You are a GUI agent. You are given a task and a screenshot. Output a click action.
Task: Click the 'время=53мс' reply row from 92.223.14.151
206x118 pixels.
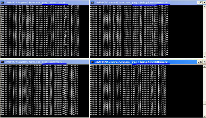pos(129,15)
